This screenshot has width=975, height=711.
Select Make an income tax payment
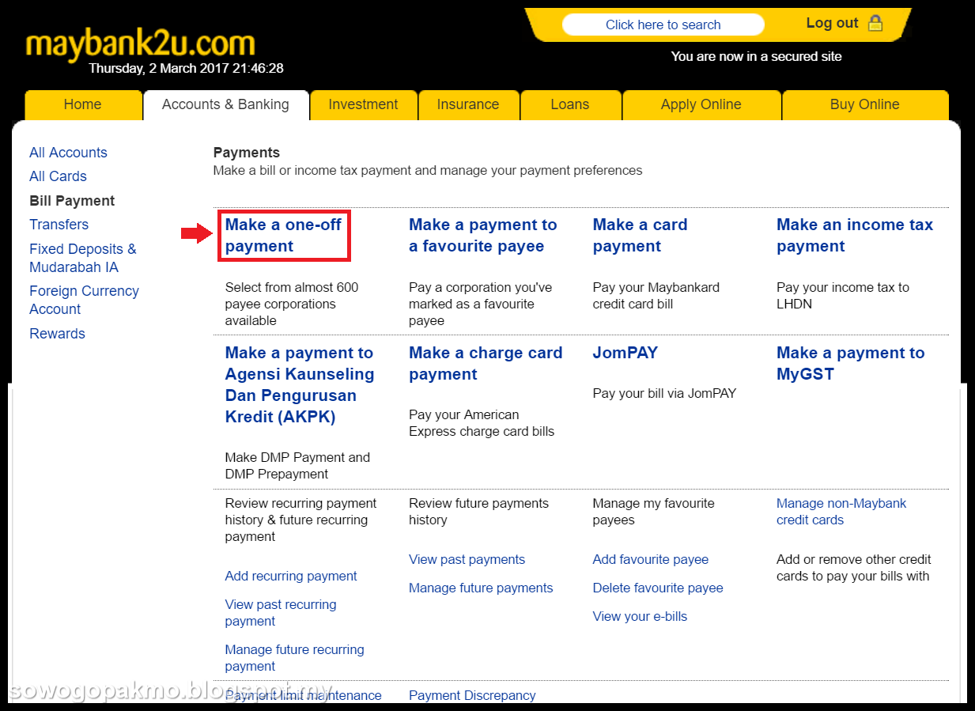(855, 235)
